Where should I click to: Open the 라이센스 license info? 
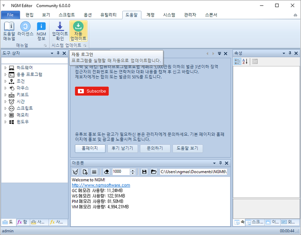click(25, 31)
